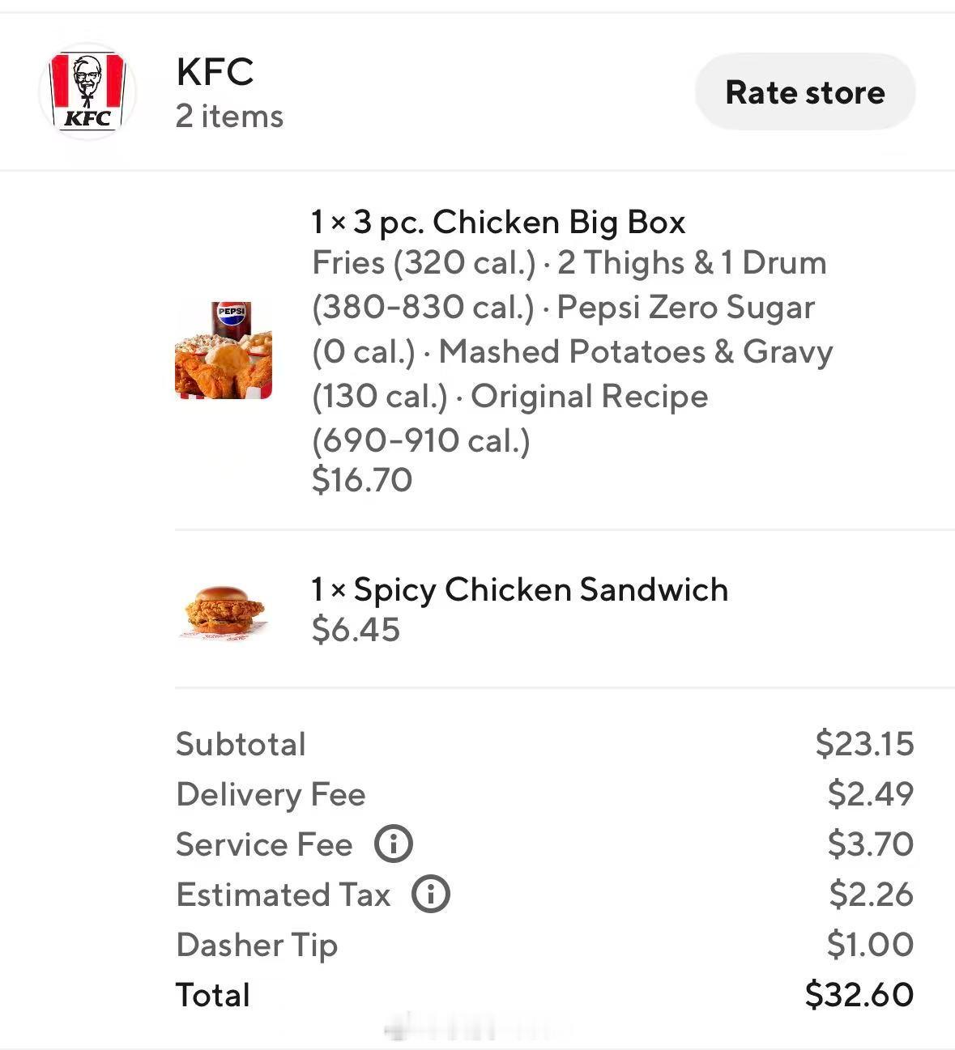Click the $32.60 total amount
This screenshot has height=1050, width=955.
click(x=859, y=994)
